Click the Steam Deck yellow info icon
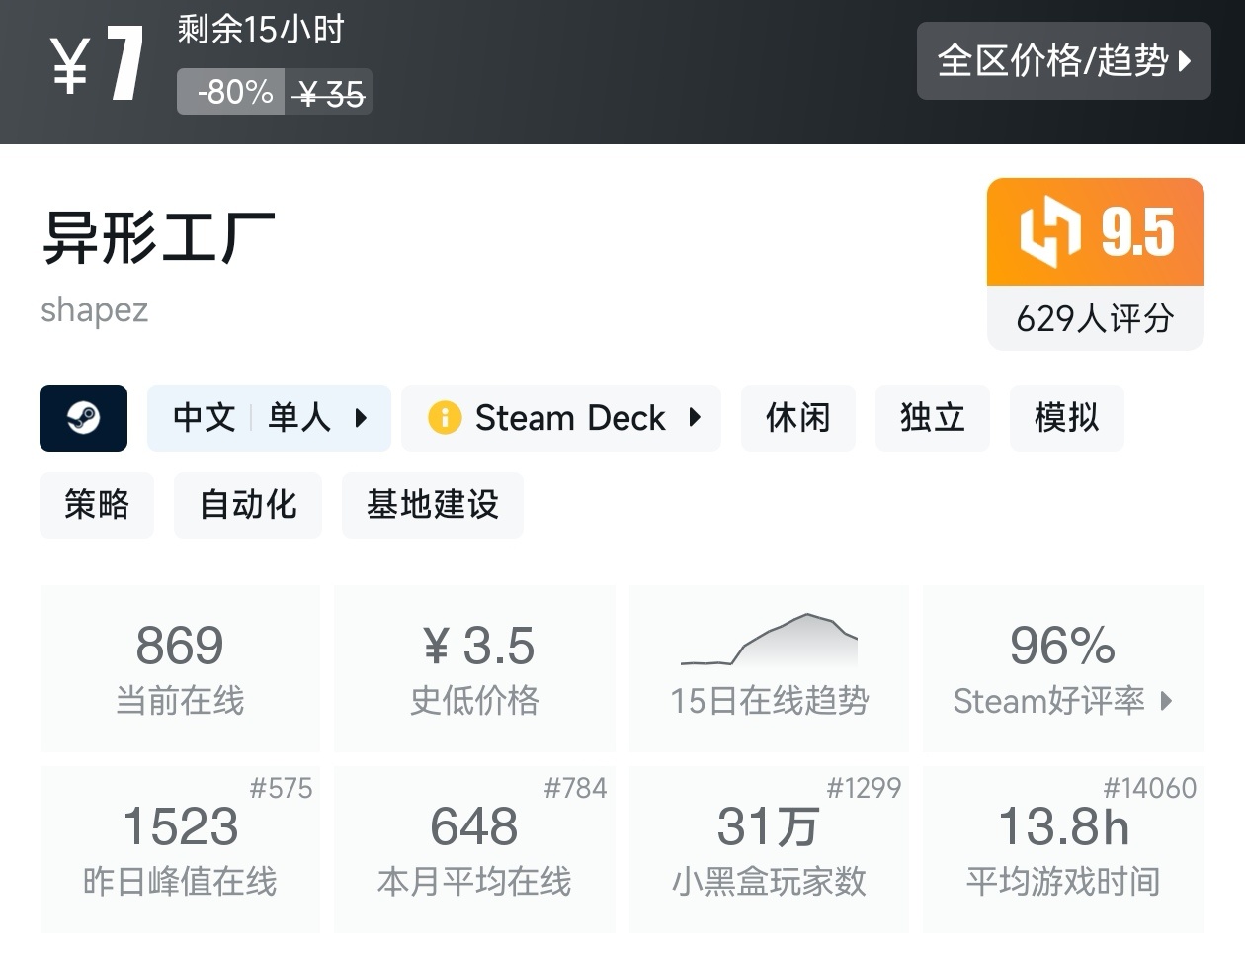 (x=444, y=418)
